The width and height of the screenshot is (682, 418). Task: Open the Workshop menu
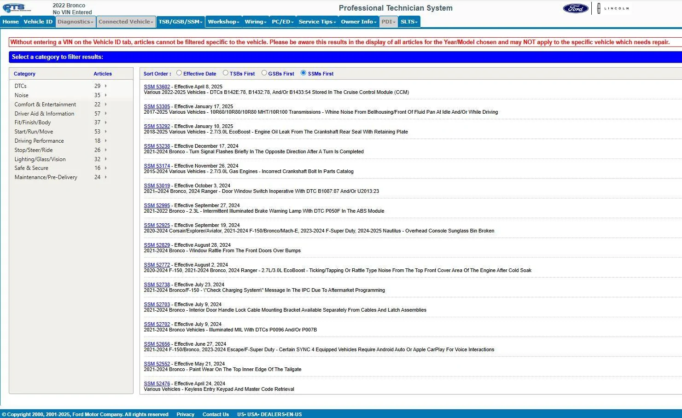(x=224, y=22)
